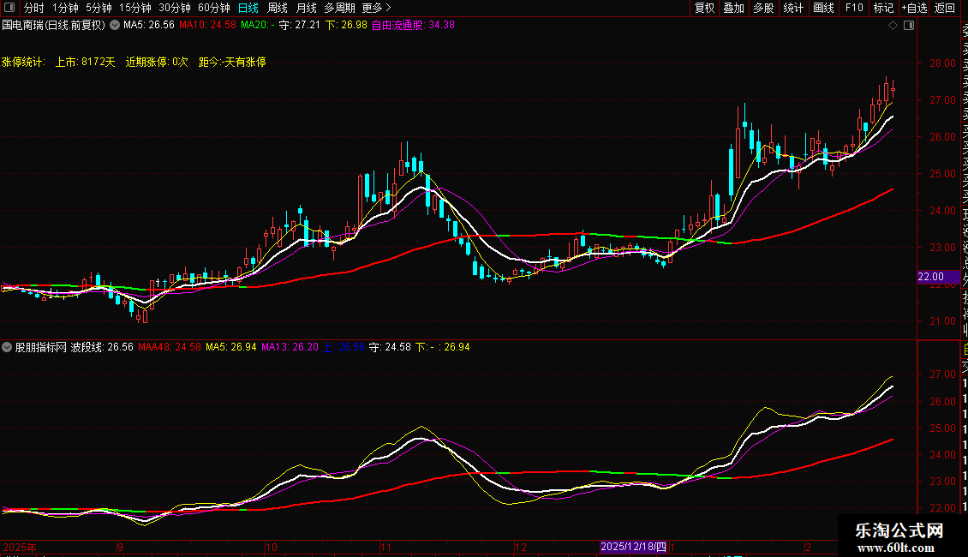
Task: Activate the 画线 drawing tool
Action: [823, 8]
